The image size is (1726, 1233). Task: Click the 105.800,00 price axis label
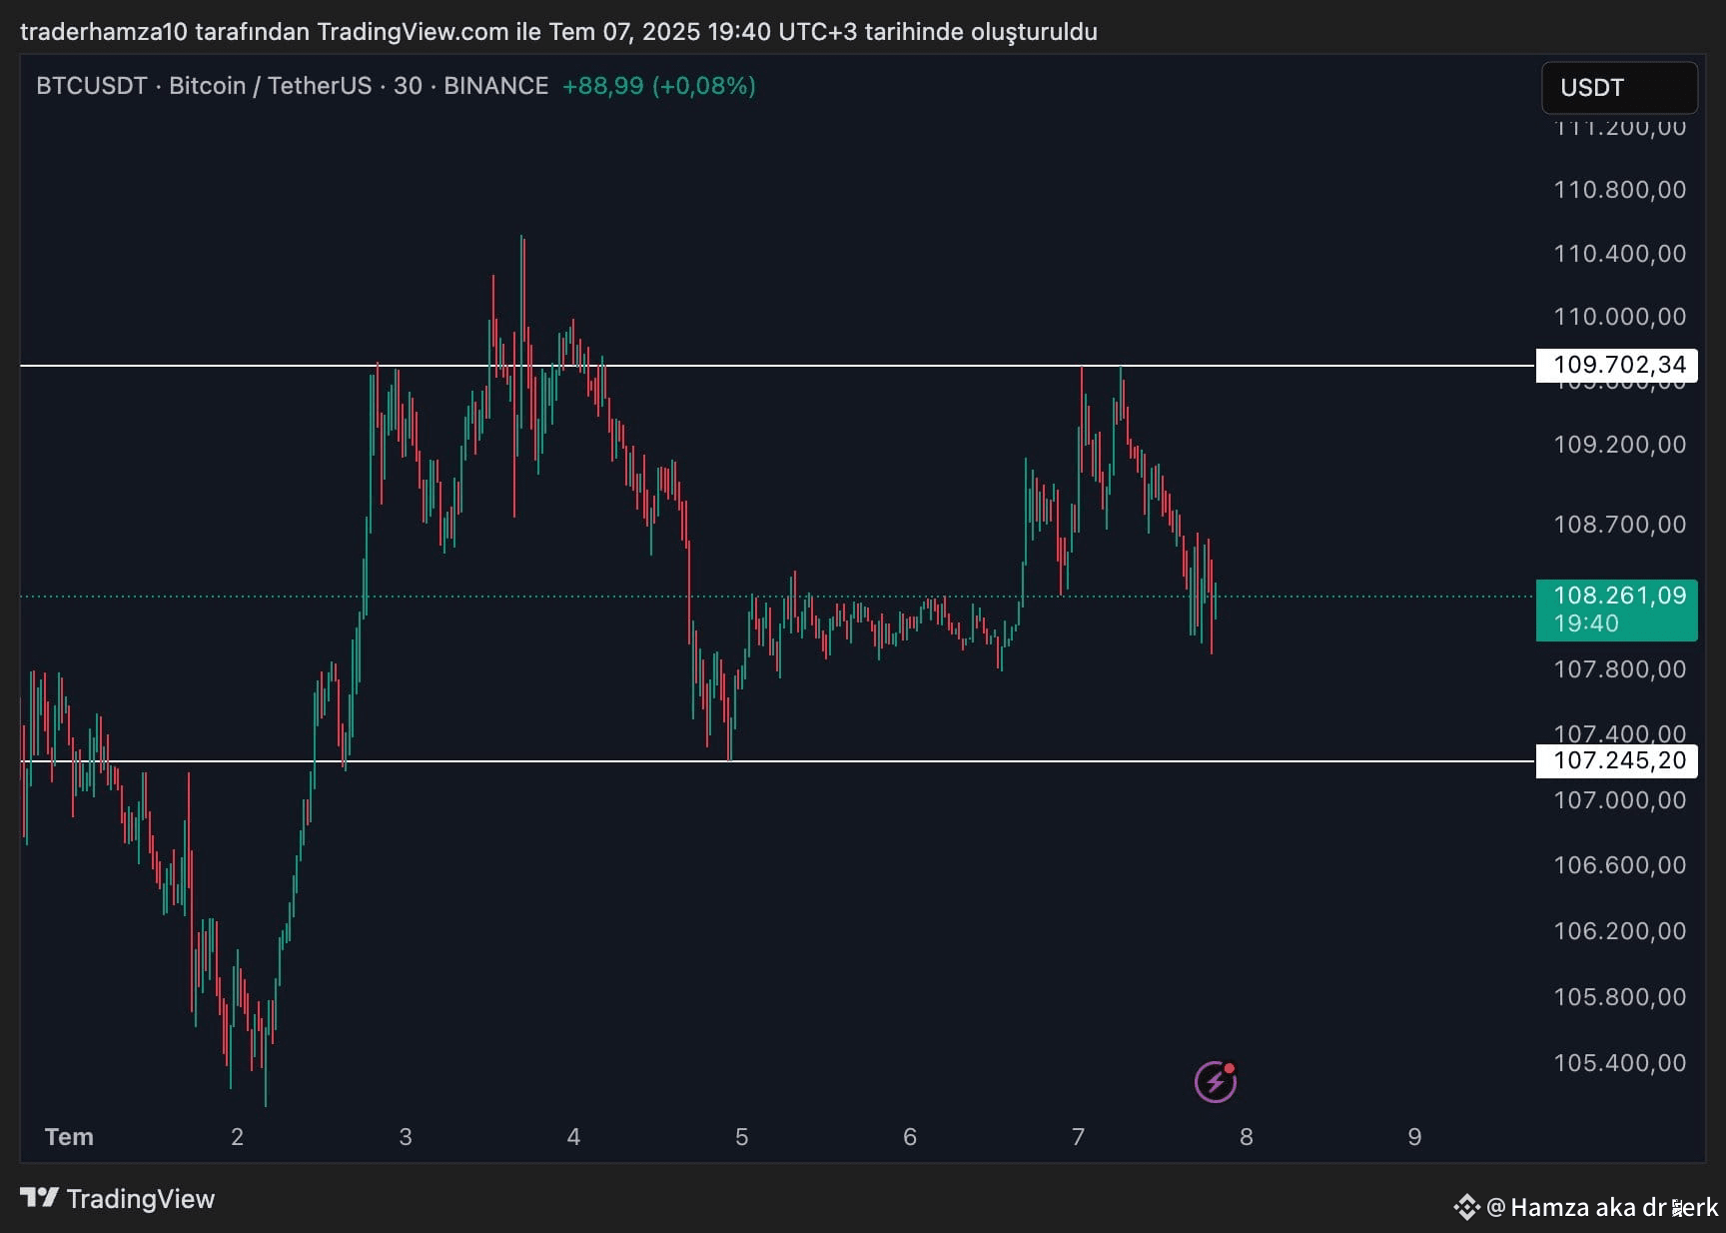pos(1619,997)
